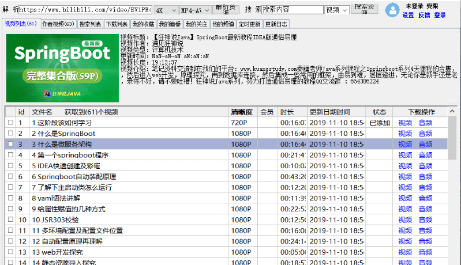The width and height of the screenshot is (461, 265).
Task: Click 视频 download link for row 1
Action: 405,123
